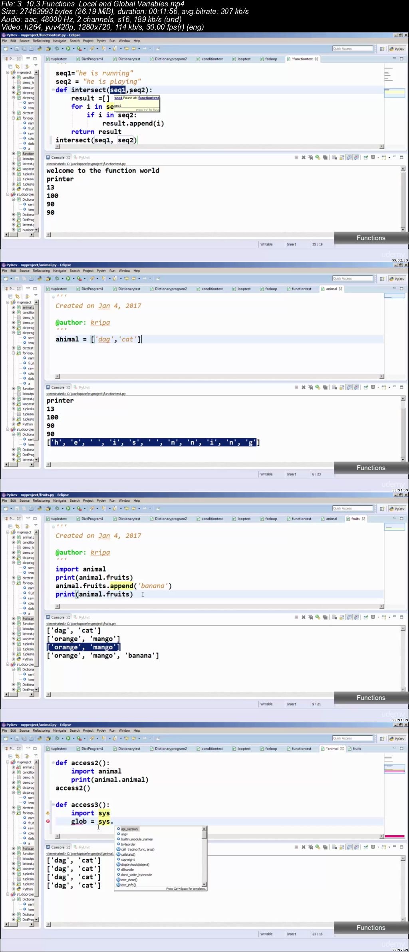Click the Save icon in the top frame toolbar
Viewport: 409px width, 952px height.
[17, 49]
